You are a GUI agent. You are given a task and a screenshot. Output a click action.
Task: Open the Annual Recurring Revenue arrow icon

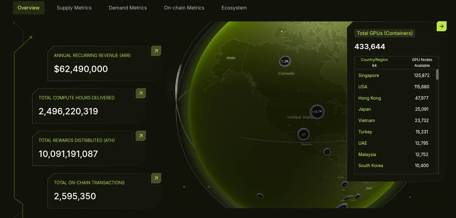pos(156,51)
